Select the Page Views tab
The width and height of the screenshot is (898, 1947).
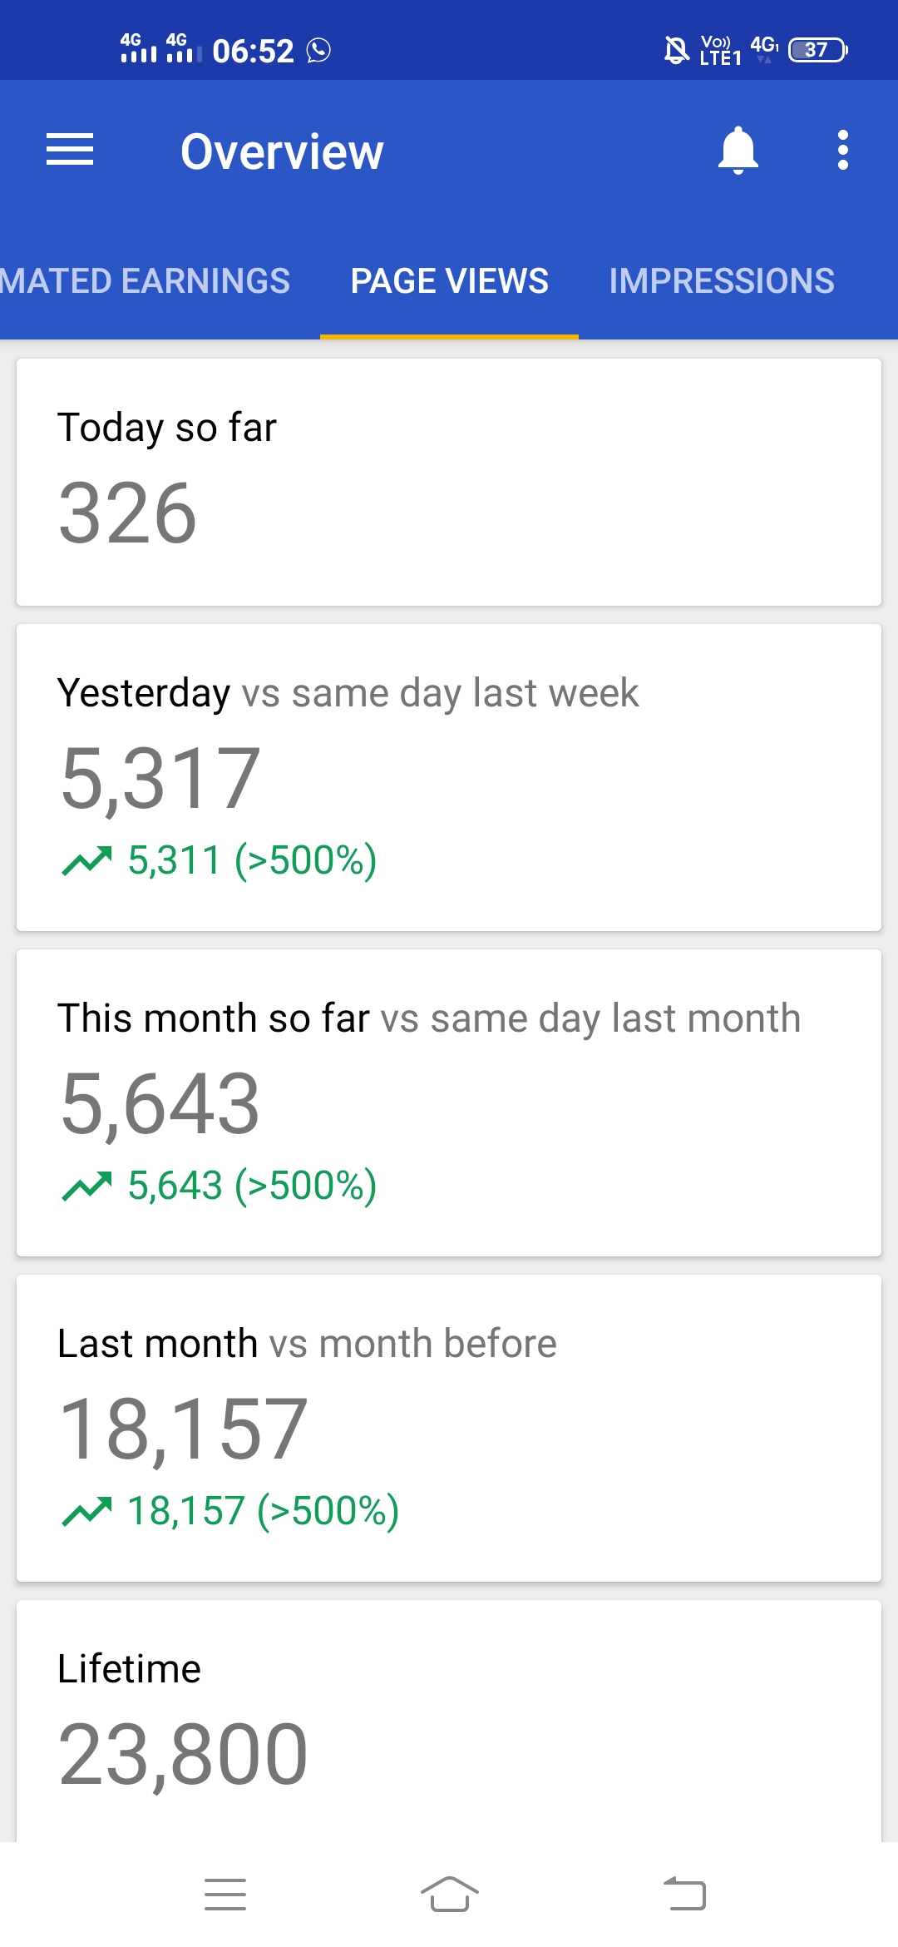point(449,281)
